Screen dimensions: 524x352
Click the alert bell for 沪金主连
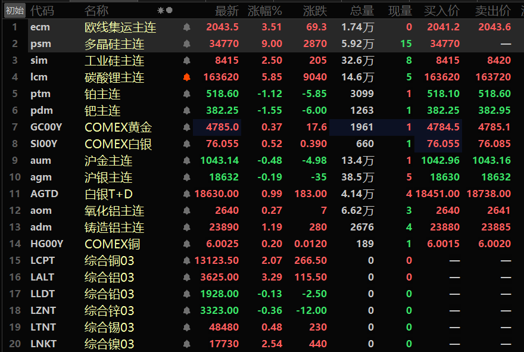[x=187, y=160]
